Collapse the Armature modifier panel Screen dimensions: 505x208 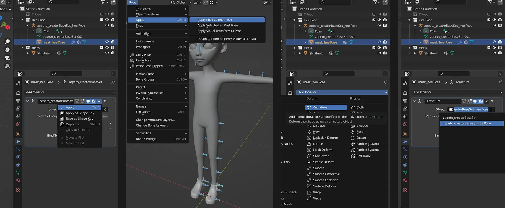click(415, 101)
